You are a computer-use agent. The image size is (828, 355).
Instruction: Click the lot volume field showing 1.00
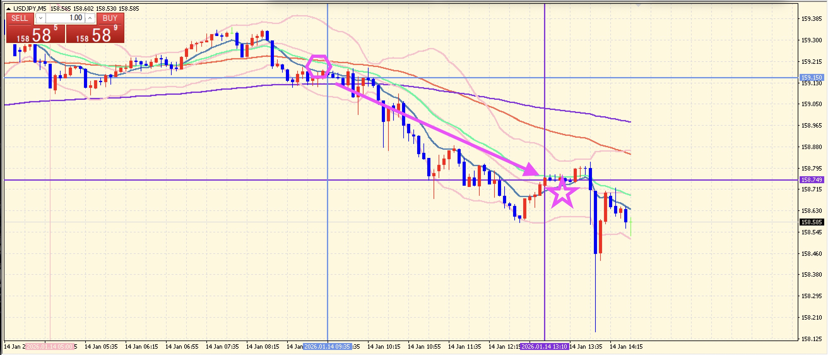pyautogui.click(x=65, y=18)
